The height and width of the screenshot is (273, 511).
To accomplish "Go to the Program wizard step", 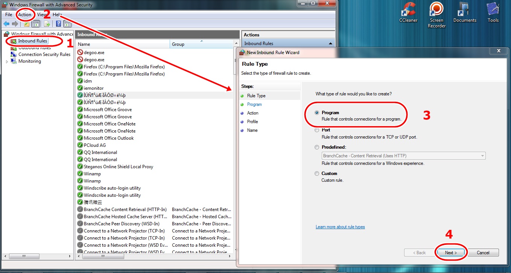I will tap(254, 104).
